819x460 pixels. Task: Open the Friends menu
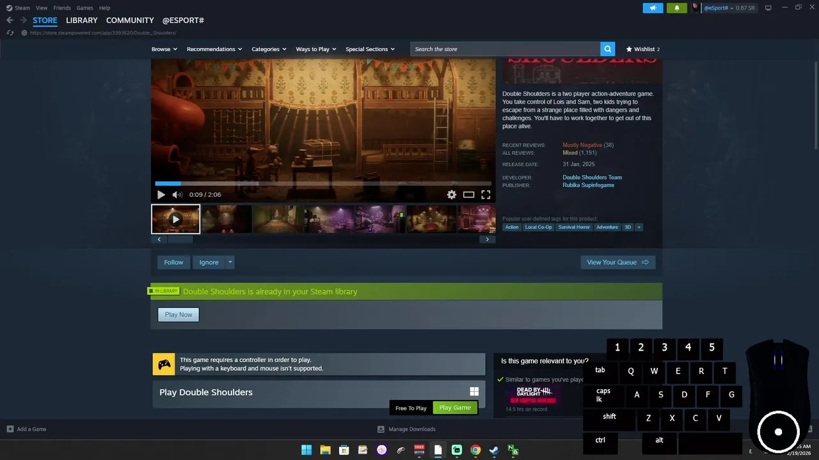[x=62, y=8]
